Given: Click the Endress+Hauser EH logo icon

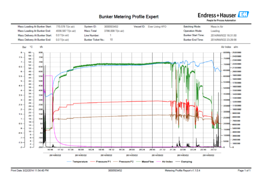Looking at the screenshot, I should 243,14.
